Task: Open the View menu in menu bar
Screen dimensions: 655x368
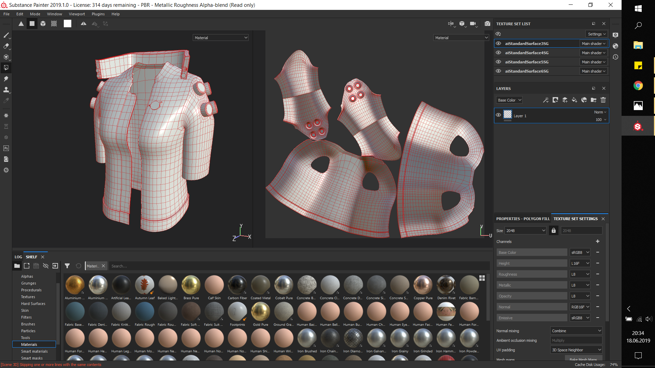Action: (x=76, y=14)
